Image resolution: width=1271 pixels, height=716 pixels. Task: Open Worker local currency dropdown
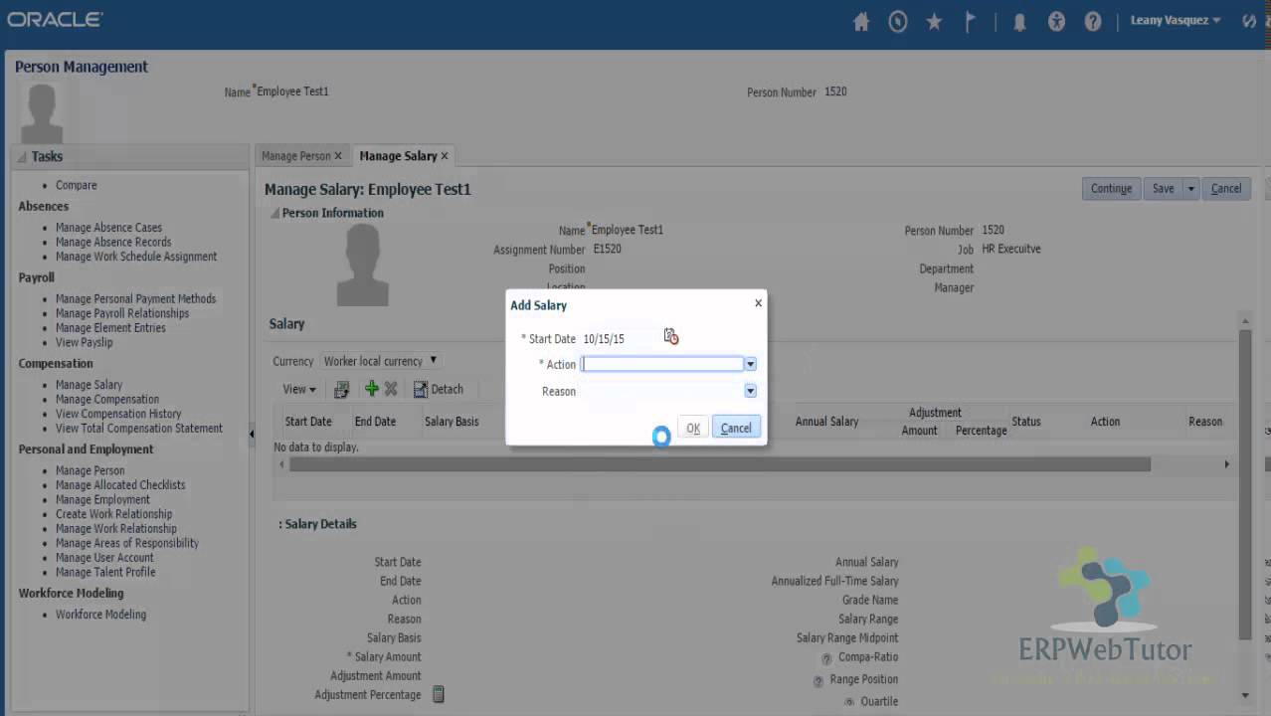point(380,361)
